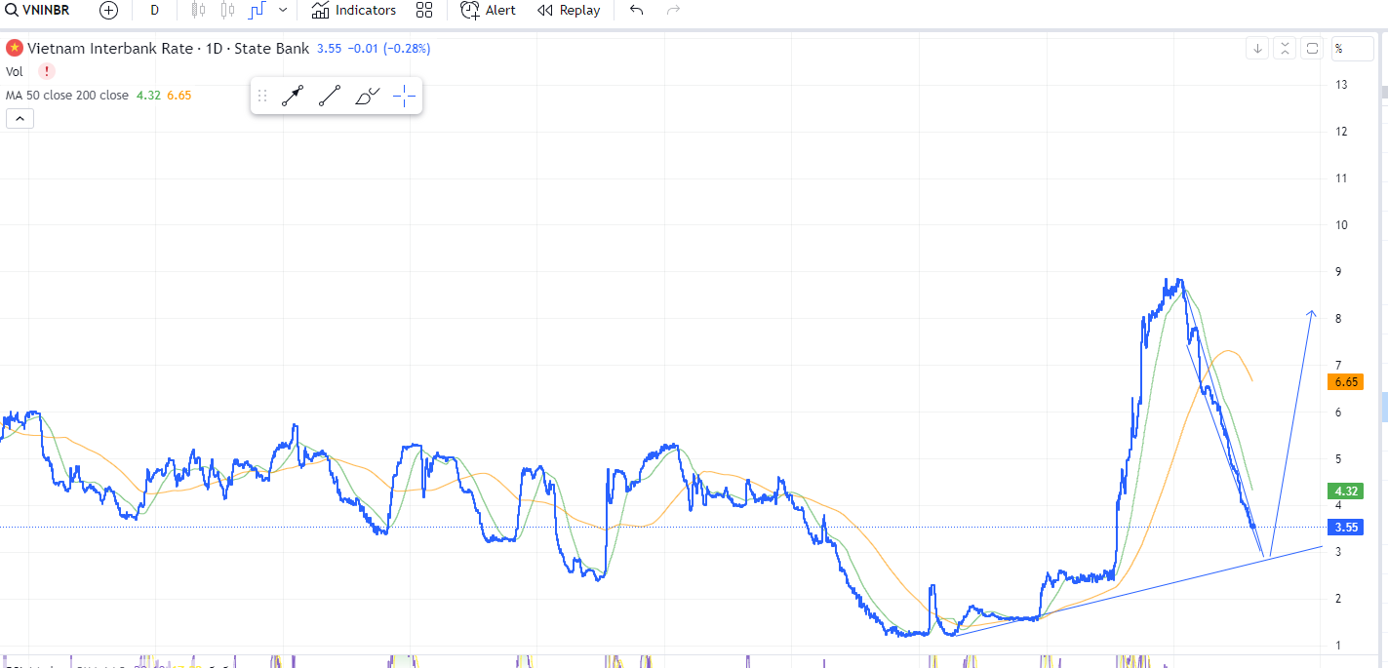Click the change value −0.01 (−0.28%)
The height and width of the screenshot is (668, 1388).
(389, 48)
